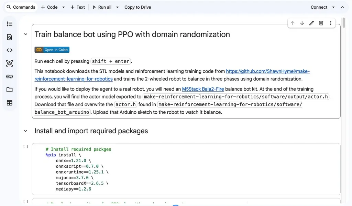Move the cell up with arrow icon
The image size is (352, 206).
293,23
